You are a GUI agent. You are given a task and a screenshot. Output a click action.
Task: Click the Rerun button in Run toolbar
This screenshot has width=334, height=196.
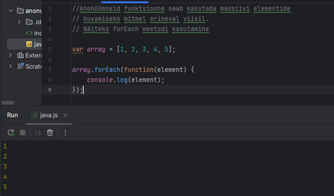11,133
